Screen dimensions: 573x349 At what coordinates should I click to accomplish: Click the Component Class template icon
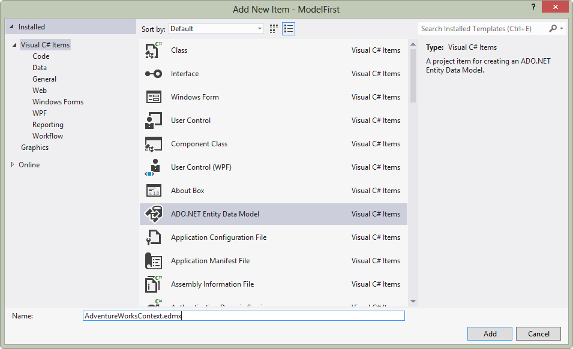[154, 144]
